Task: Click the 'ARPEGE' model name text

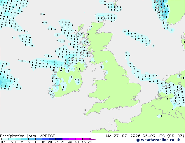Action: 48,136
